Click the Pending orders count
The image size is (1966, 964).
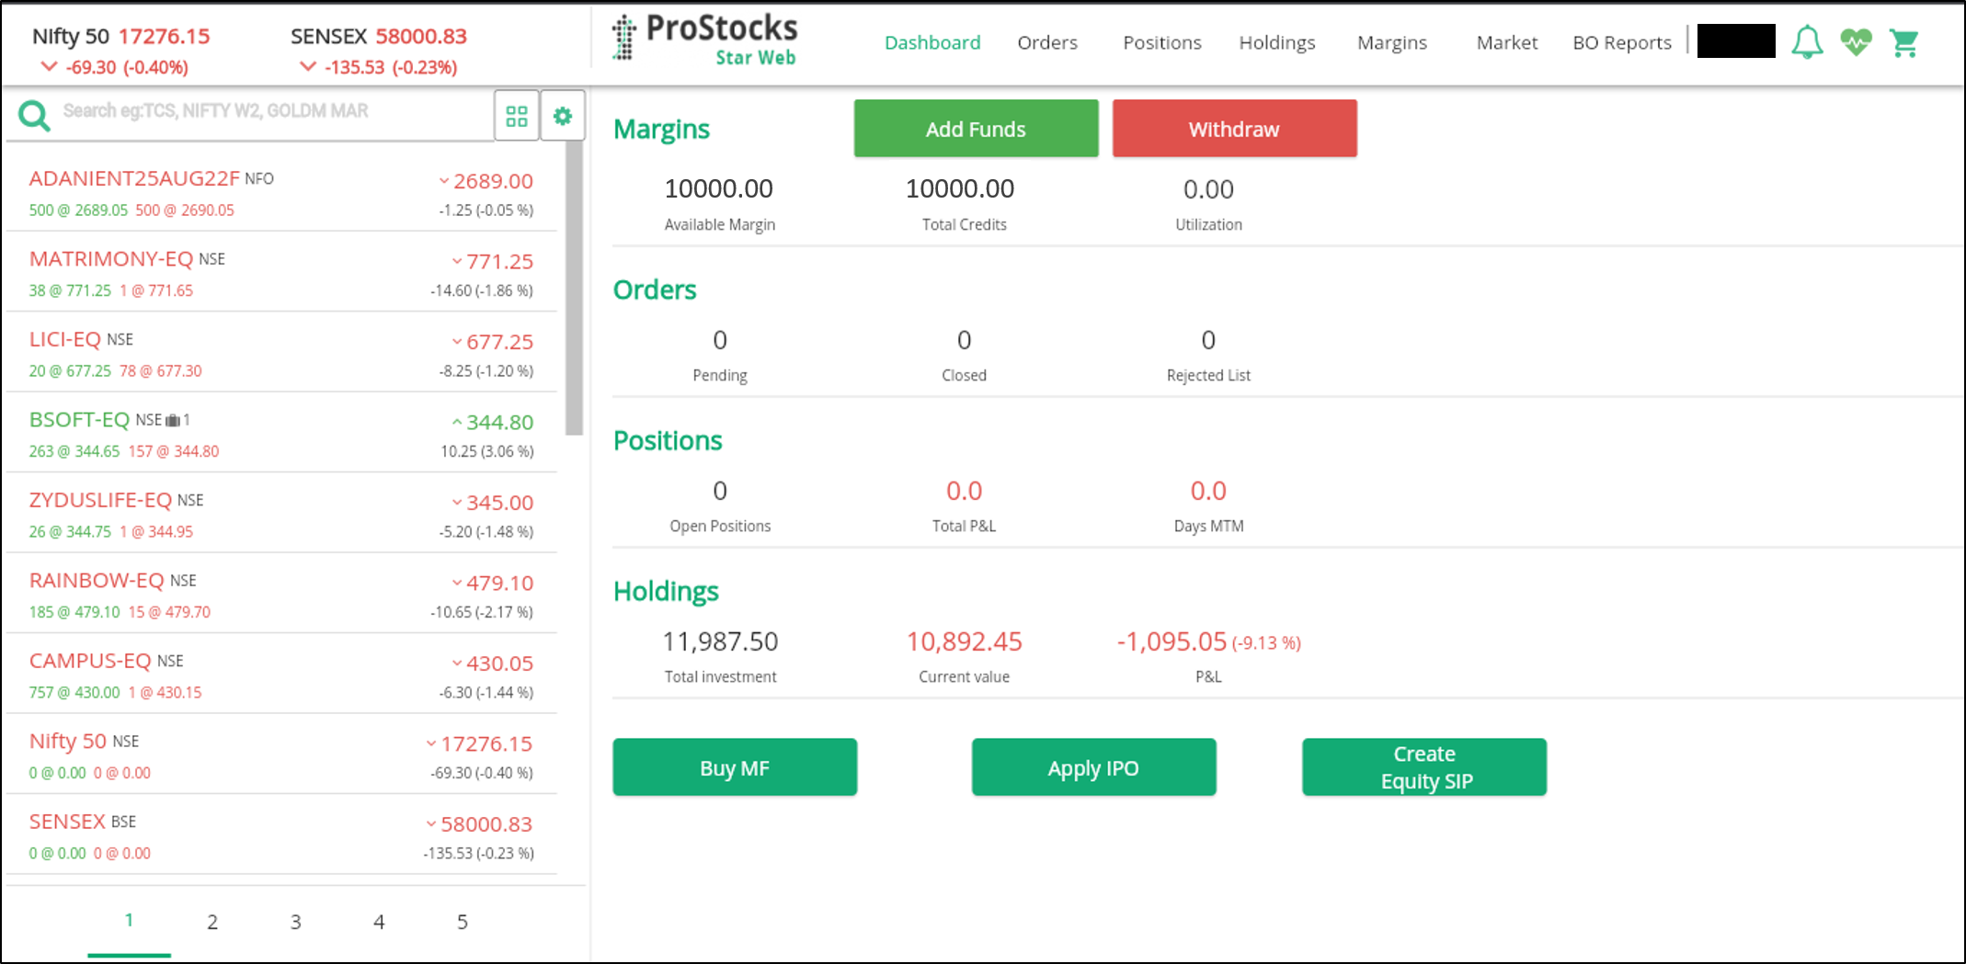coord(720,340)
